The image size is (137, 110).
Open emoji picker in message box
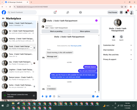click(x=93, y=96)
